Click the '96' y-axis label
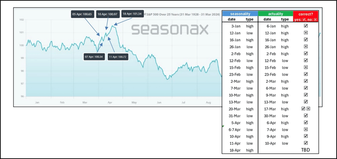337x159 pixels. [x=22, y=96]
